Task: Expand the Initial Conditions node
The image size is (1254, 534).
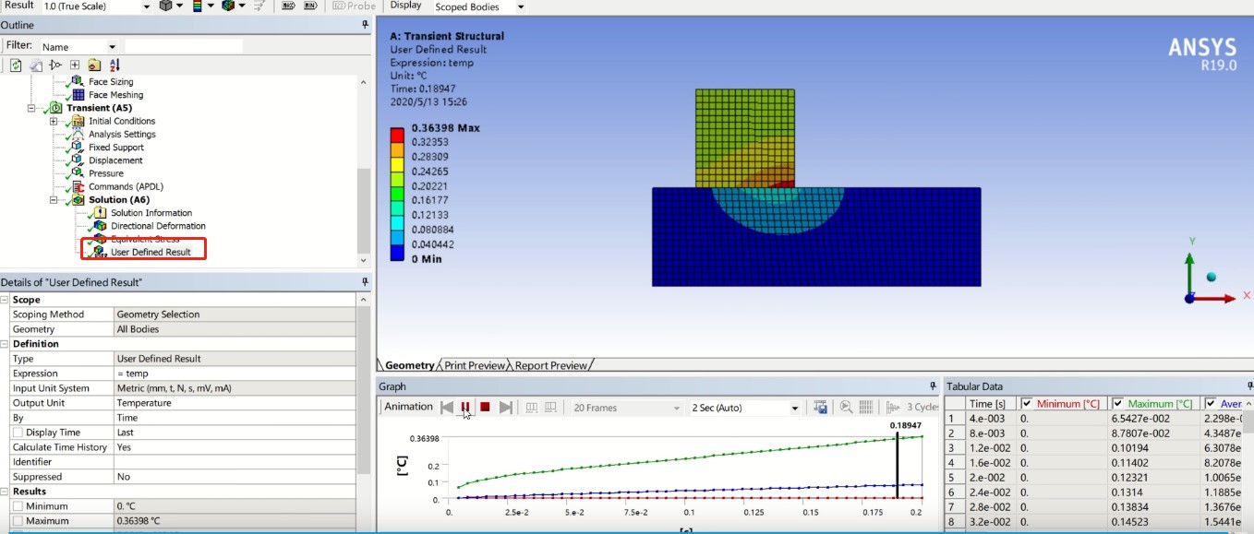Action: (x=54, y=121)
